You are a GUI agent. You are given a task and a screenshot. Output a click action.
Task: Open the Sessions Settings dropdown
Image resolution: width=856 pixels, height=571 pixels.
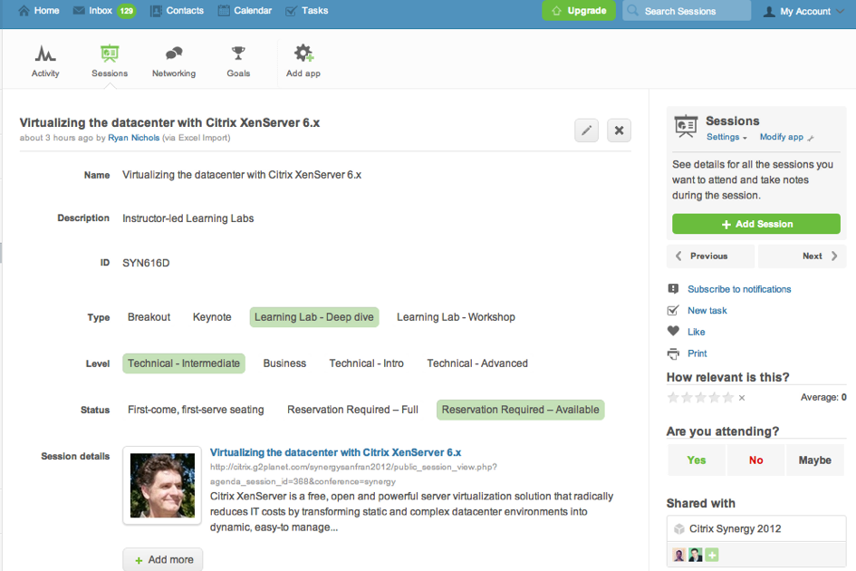[726, 138]
